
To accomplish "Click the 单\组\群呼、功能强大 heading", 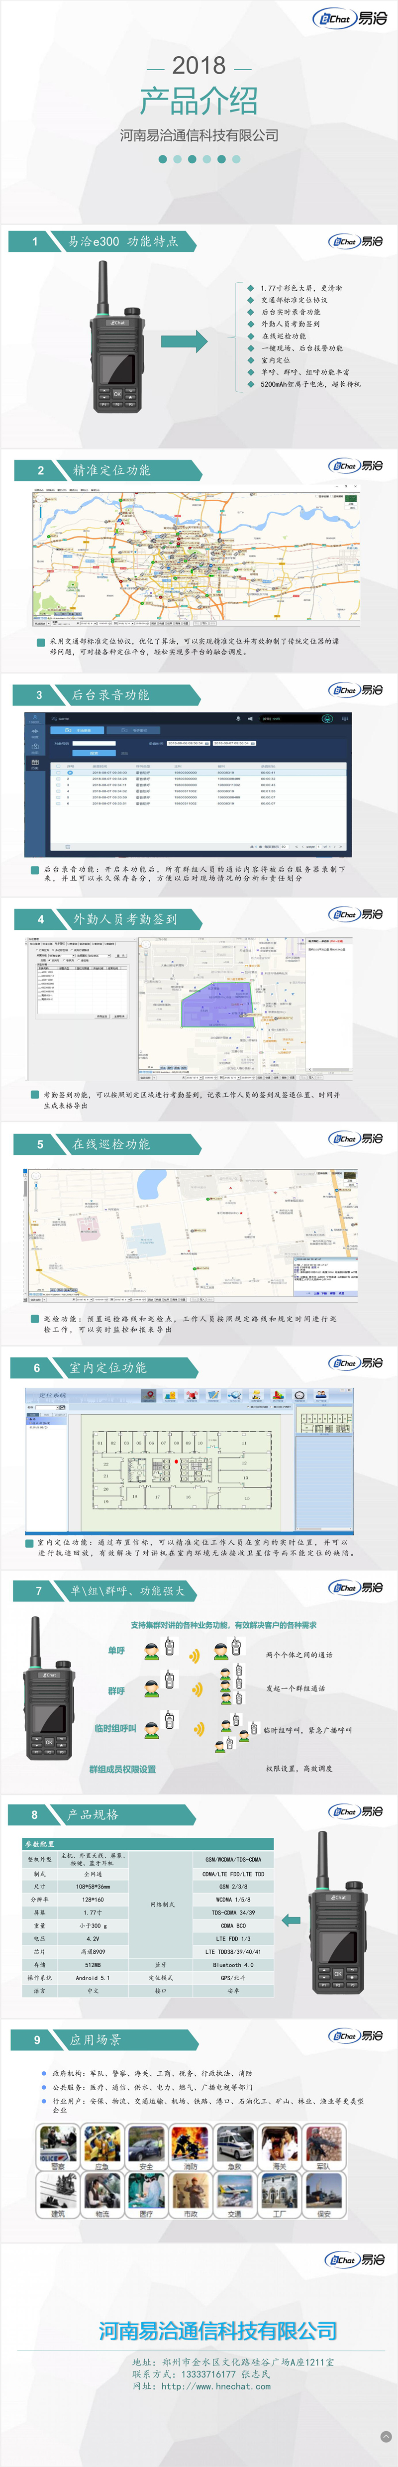I will click(x=127, y=1591).
